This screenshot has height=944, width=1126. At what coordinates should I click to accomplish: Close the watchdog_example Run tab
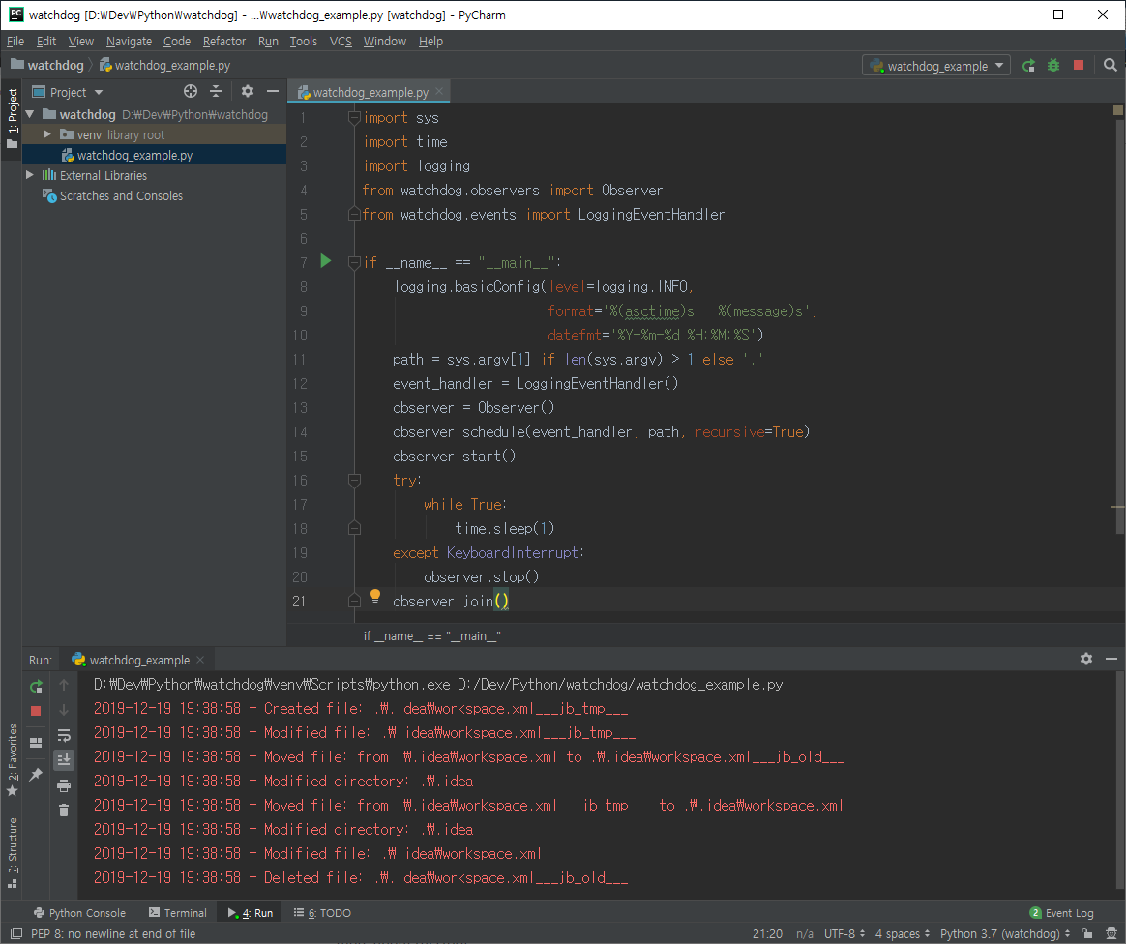click(x=200, y=660)
